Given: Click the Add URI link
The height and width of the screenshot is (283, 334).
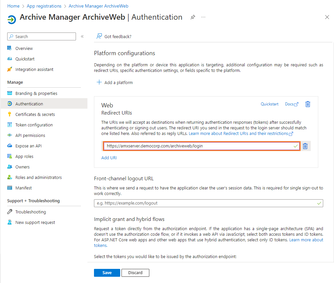Looking at the screenshot, I should 109,158.
